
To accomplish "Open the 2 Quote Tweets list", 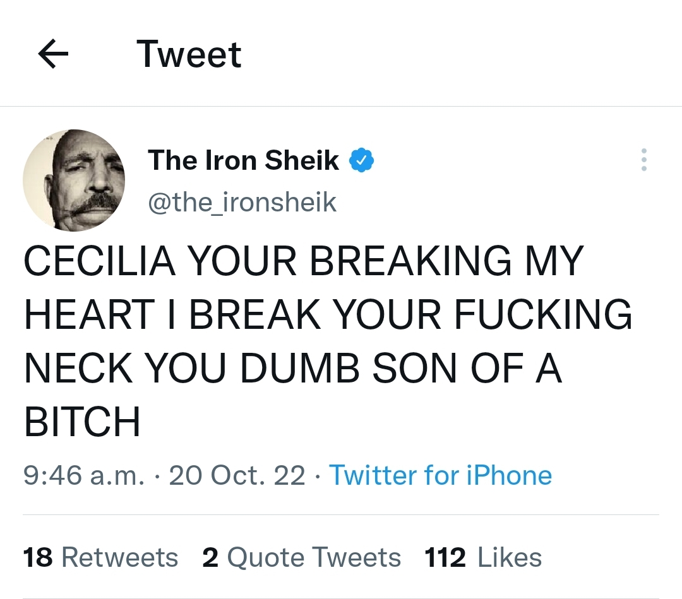I will (x=301, y=557).
